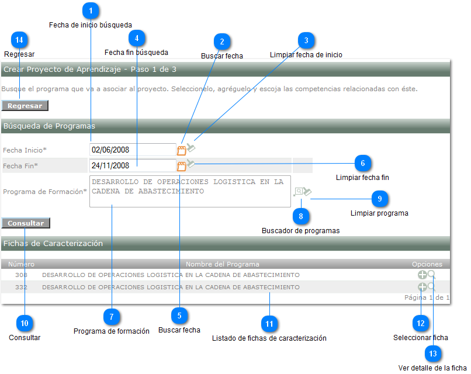Open the calendar icon next to Fecha Fin

click(181, 166)
